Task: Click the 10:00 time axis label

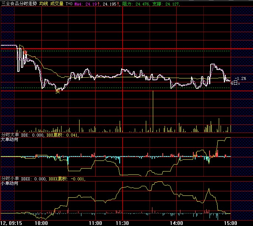Action: [x=41, y=223]
